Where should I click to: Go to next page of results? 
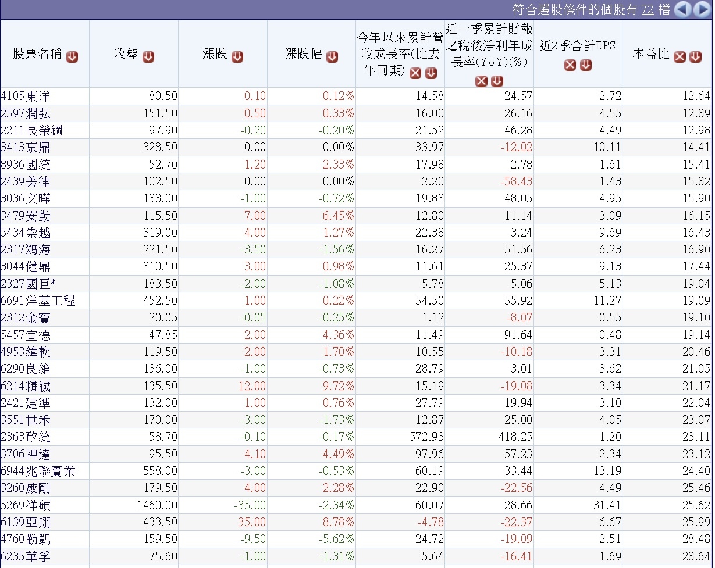click(702, 10)
